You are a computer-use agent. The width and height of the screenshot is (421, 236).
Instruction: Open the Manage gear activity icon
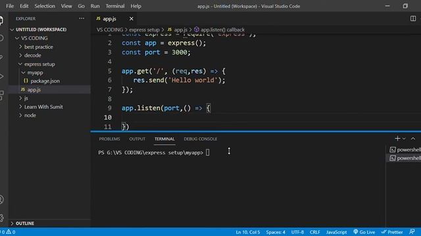click(1, 218)
